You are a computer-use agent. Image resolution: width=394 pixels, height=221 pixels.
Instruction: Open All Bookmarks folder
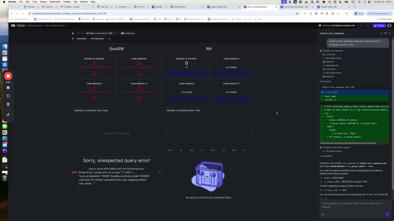383,19
